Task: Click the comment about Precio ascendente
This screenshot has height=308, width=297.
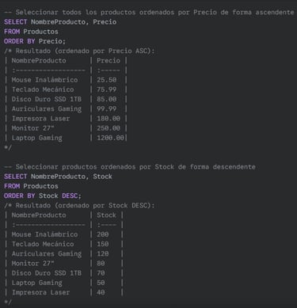Action: [x=149, y=13]
